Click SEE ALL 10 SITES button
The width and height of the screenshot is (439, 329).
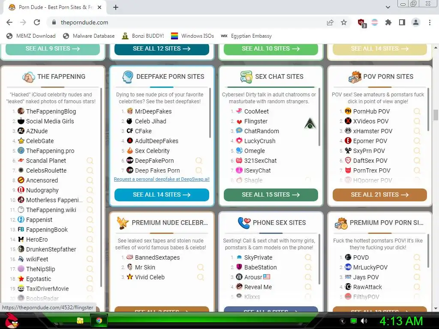(271, 49)
